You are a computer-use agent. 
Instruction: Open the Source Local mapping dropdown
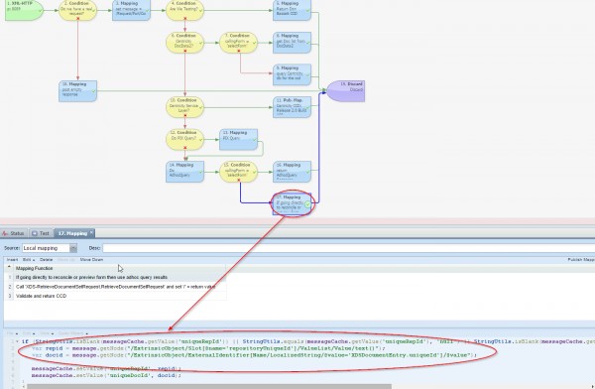(73, 248)
